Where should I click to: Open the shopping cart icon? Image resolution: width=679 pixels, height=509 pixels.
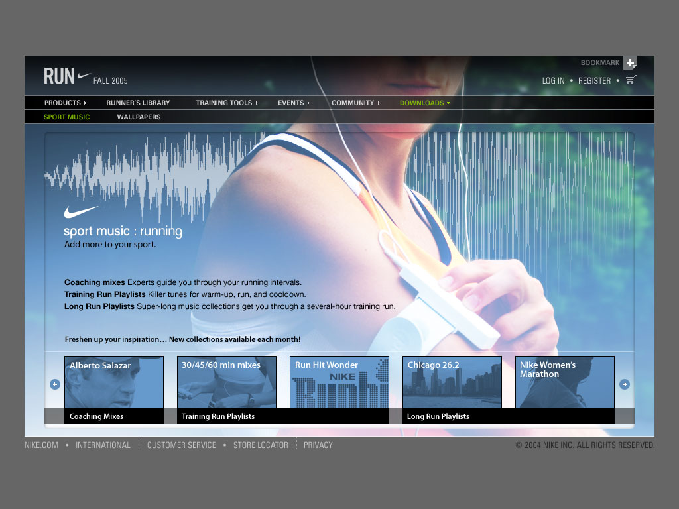[631, 80]
